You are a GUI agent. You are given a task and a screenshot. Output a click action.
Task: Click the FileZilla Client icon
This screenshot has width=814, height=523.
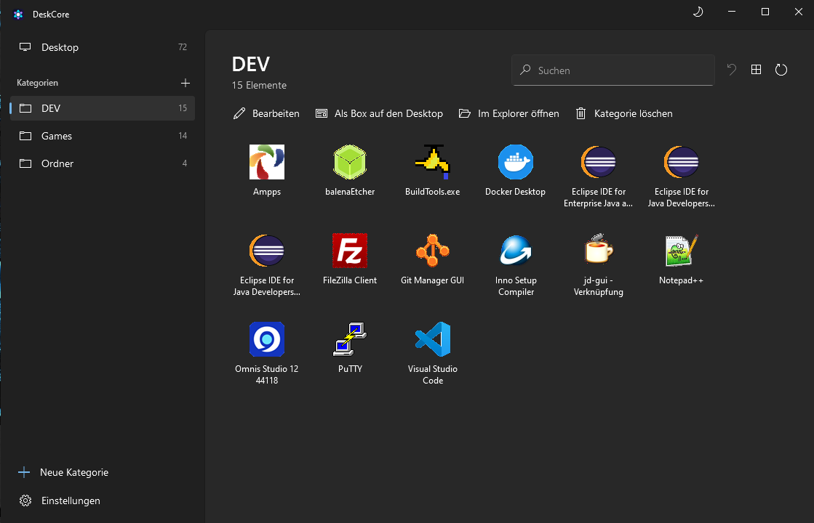click(x=350, y=251)
